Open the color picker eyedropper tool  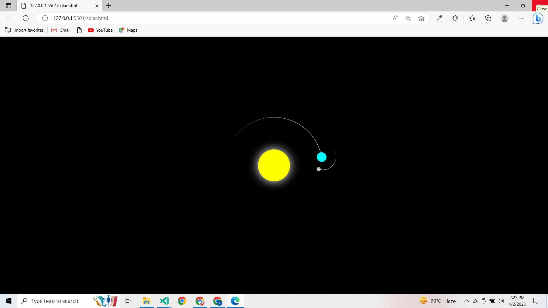point(439,18)
